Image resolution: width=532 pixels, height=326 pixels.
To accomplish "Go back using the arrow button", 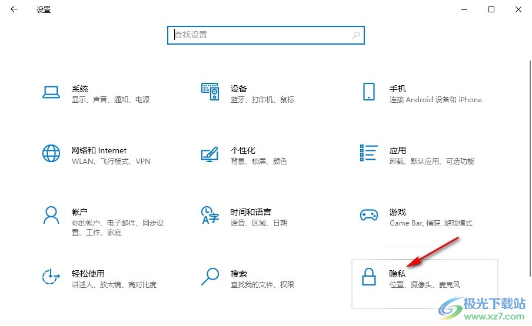I will point(14,9).
